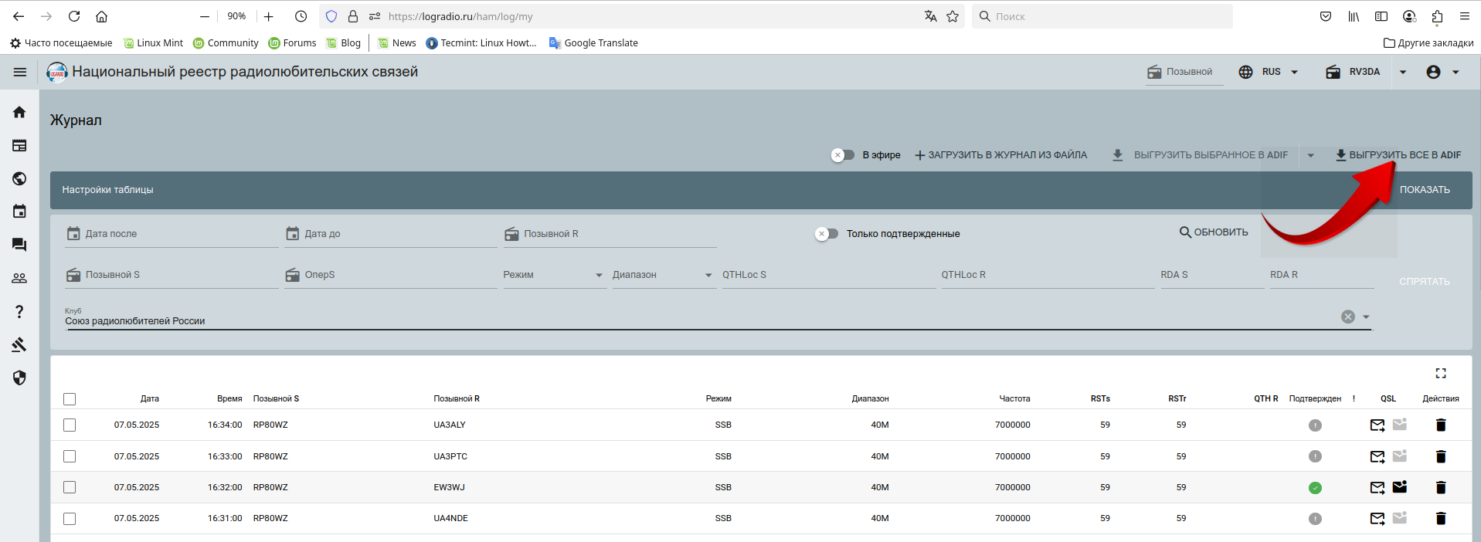This screenshot has height=542, width=1481.
Task: Expand the 'Клуб' dropdown arrow
Action: point(1366,317)
